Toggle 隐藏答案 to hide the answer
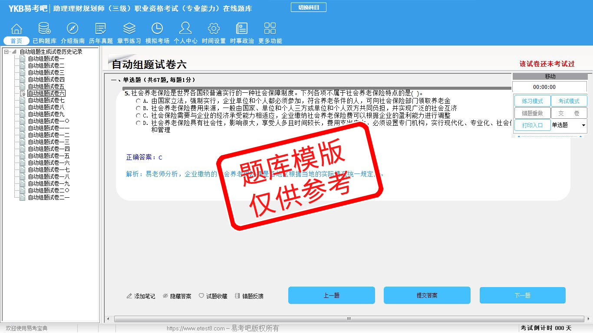Viewport: 593px width, 333px height. point(177,296)
